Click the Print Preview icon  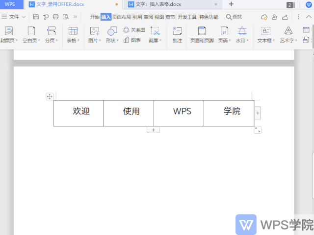65,17
